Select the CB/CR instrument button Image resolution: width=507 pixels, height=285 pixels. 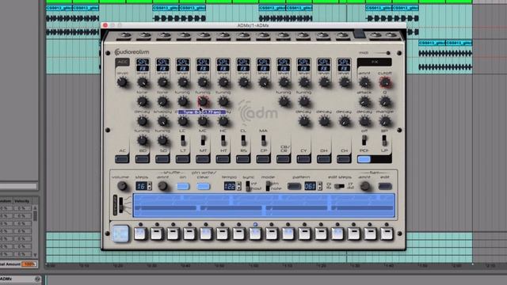pos(284,159)
